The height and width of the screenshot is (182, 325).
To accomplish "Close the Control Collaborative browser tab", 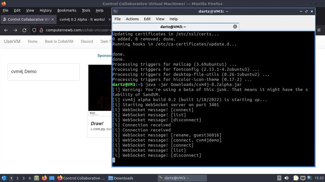I will (53, 19).
